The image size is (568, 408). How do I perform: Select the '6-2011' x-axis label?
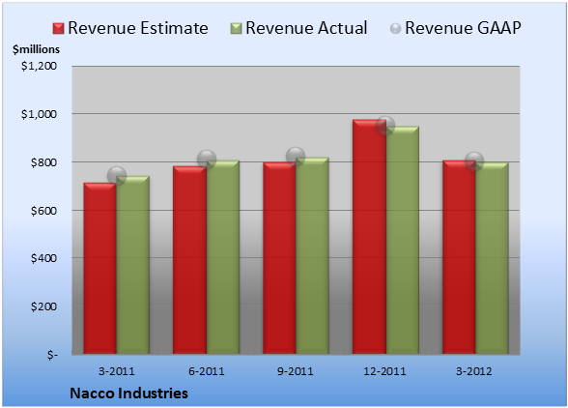point(207,371)
